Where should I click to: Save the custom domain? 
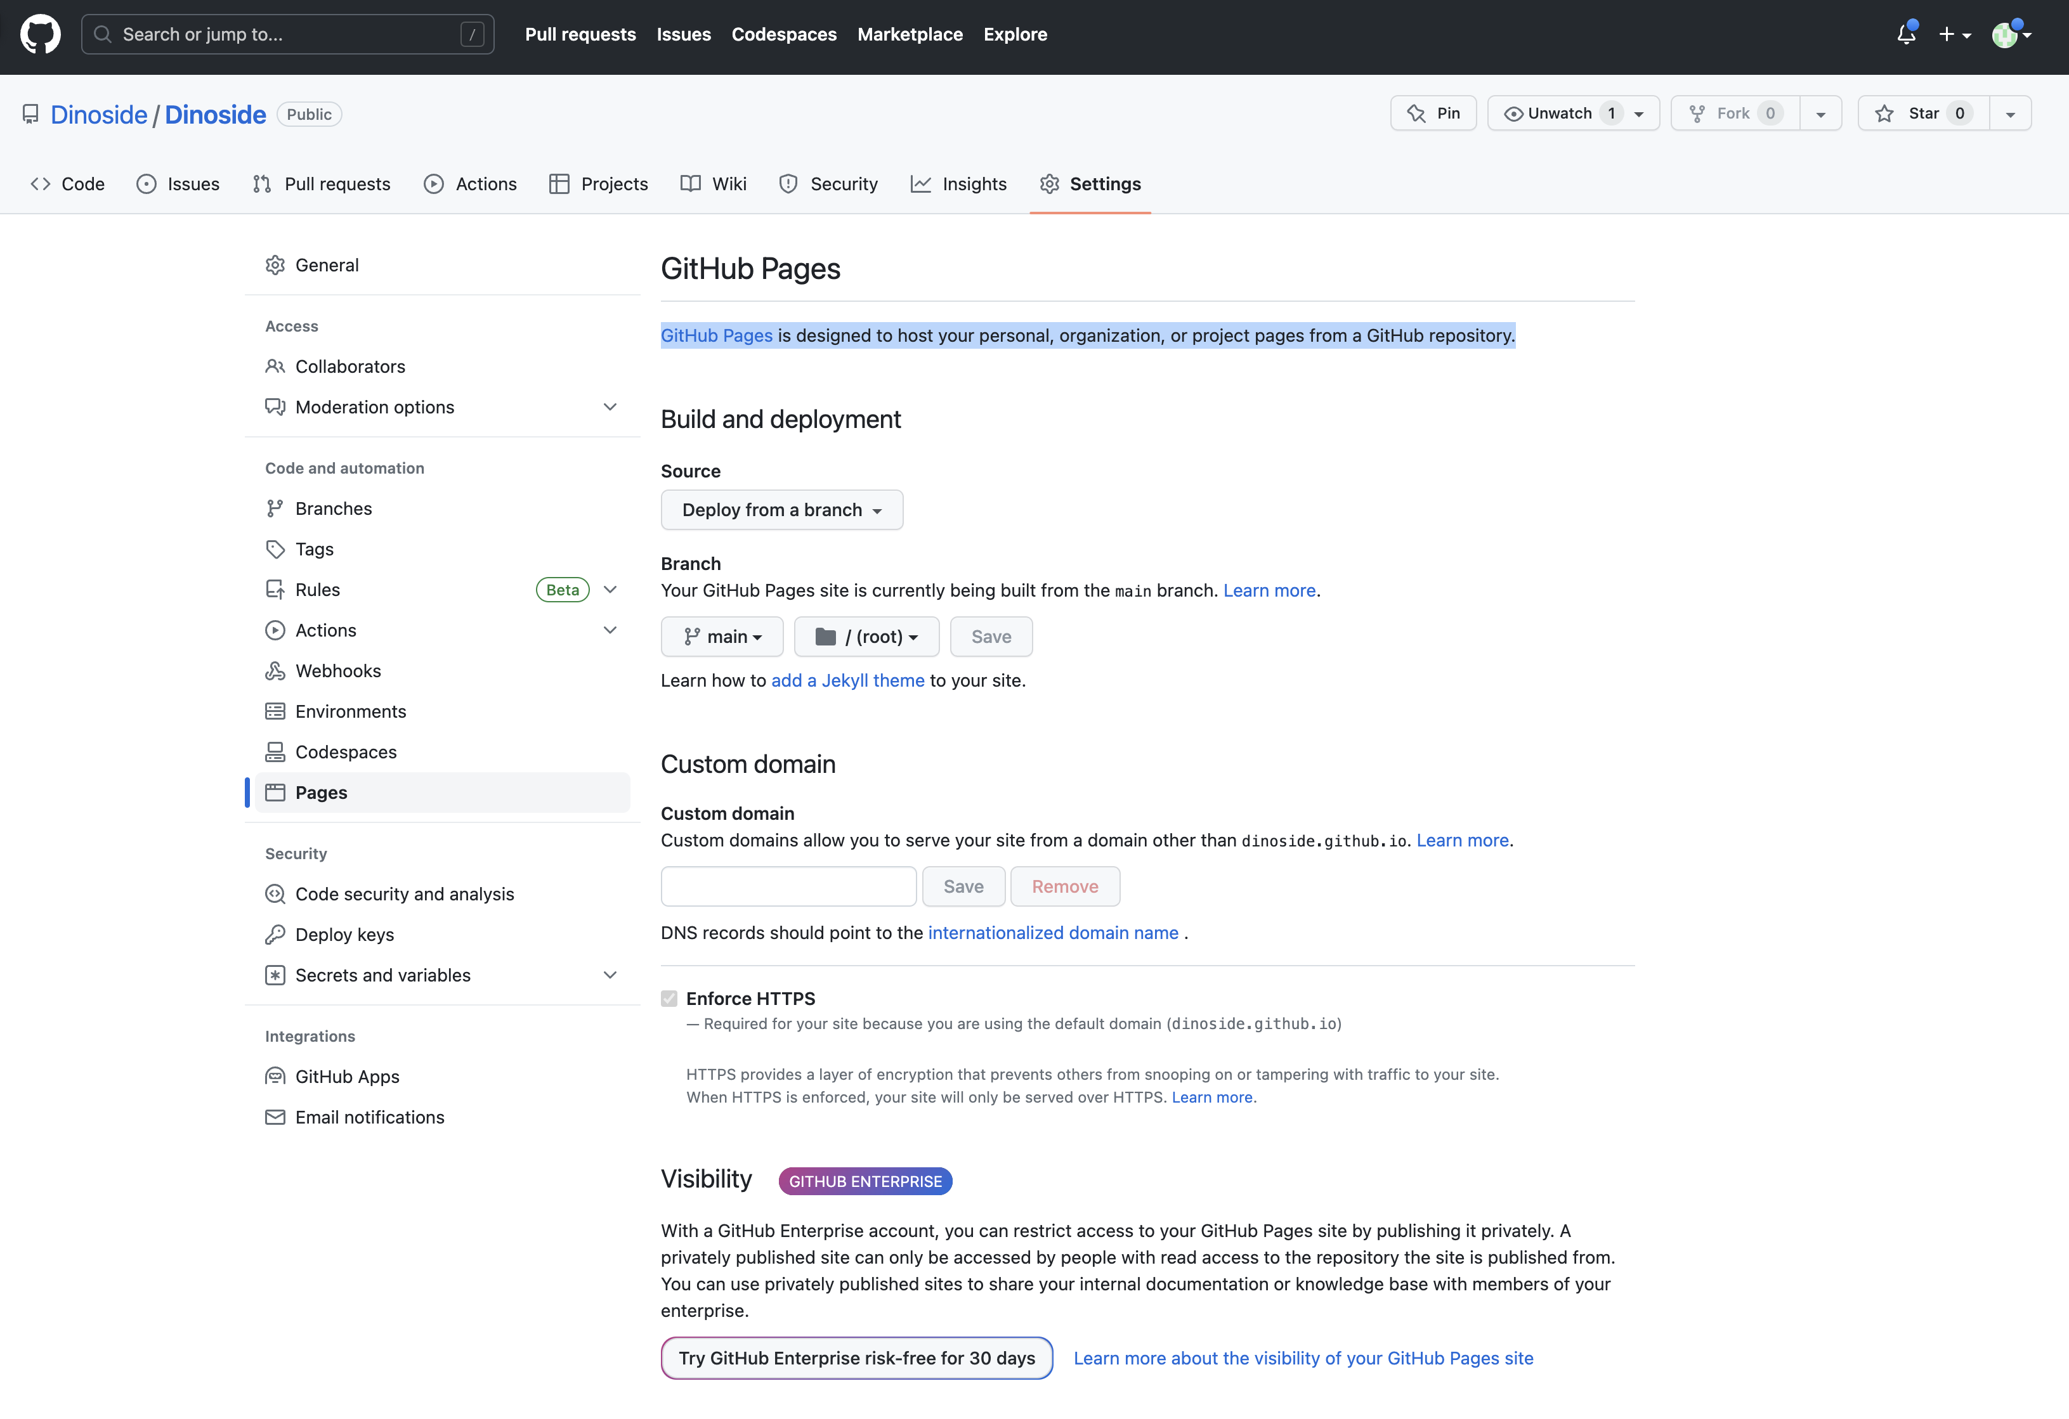(963, 886)
